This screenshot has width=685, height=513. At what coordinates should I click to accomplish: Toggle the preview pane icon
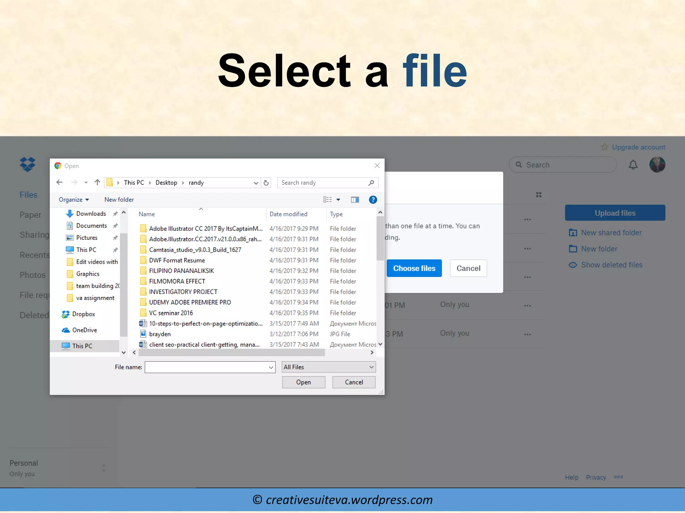coord(355,200)
